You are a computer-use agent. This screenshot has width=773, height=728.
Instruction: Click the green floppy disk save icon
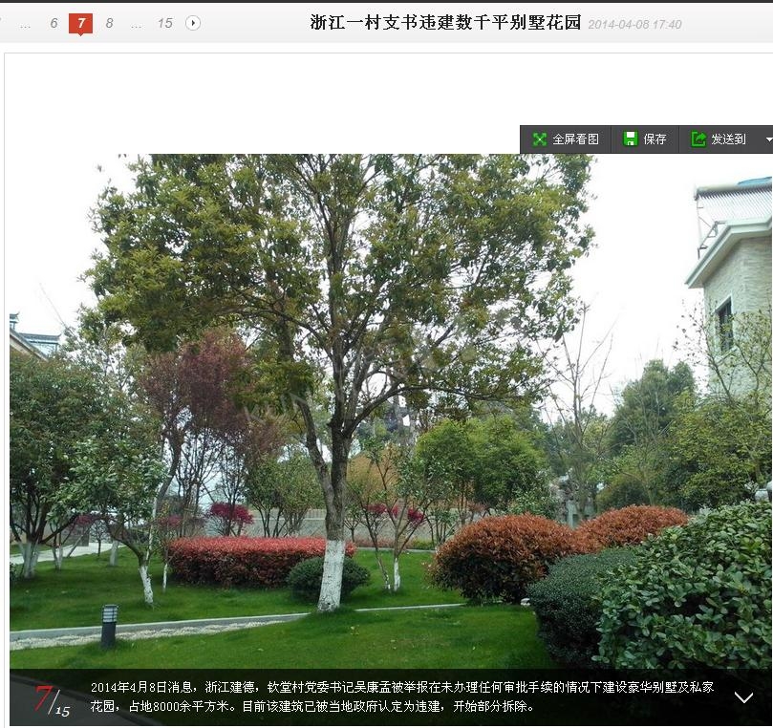click(630, 139)
